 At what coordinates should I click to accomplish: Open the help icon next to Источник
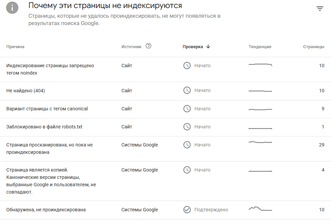click(148, 46)
